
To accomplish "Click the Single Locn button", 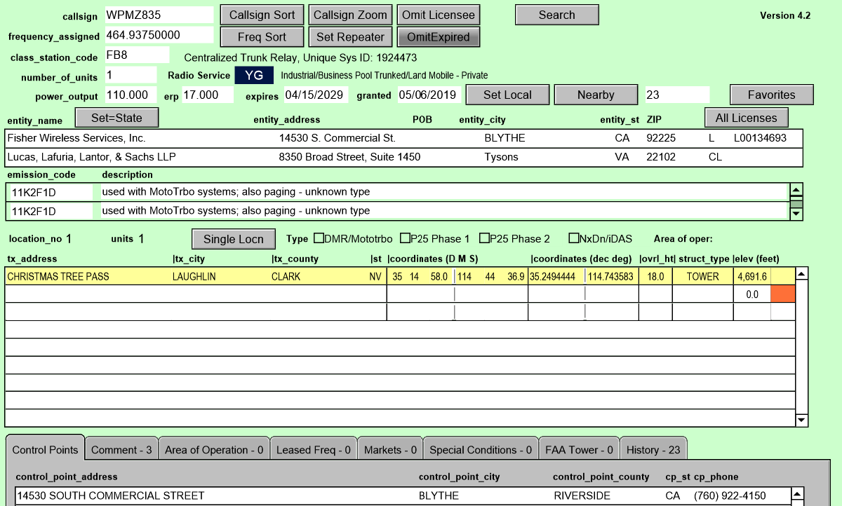I will 233,238.
